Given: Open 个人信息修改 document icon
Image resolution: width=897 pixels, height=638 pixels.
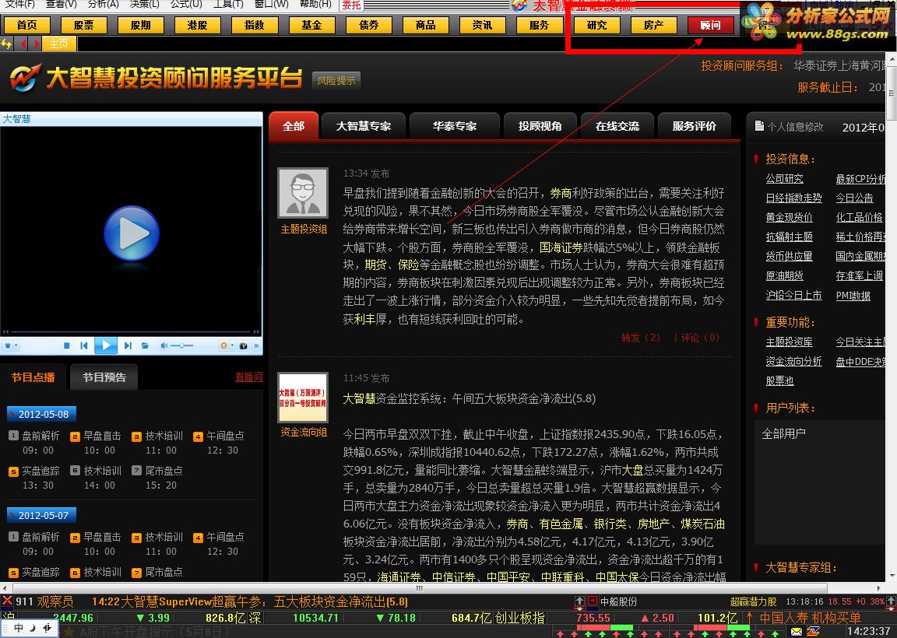Looking at the screenshot, I should pos(759,126).
